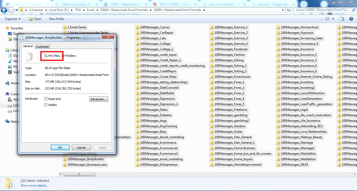Image resolution: width=357 pixels, height=191 pixels.
Task: Open the Organize dropdown menu
Action: pyautogui.click(x=13, y=19)
